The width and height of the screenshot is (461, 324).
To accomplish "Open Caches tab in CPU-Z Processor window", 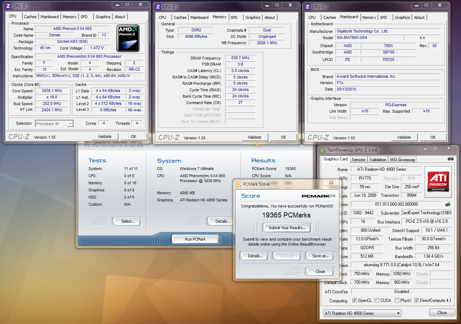I will (x=30, y=17).
